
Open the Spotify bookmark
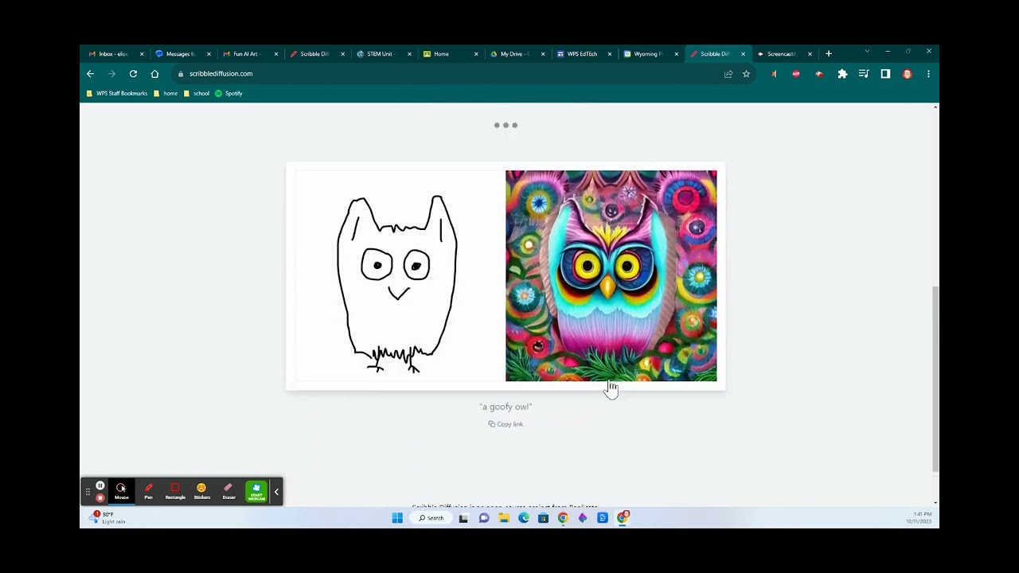coord(228,93)
